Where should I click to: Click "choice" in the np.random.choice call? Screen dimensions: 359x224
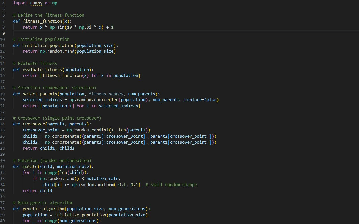101,100
